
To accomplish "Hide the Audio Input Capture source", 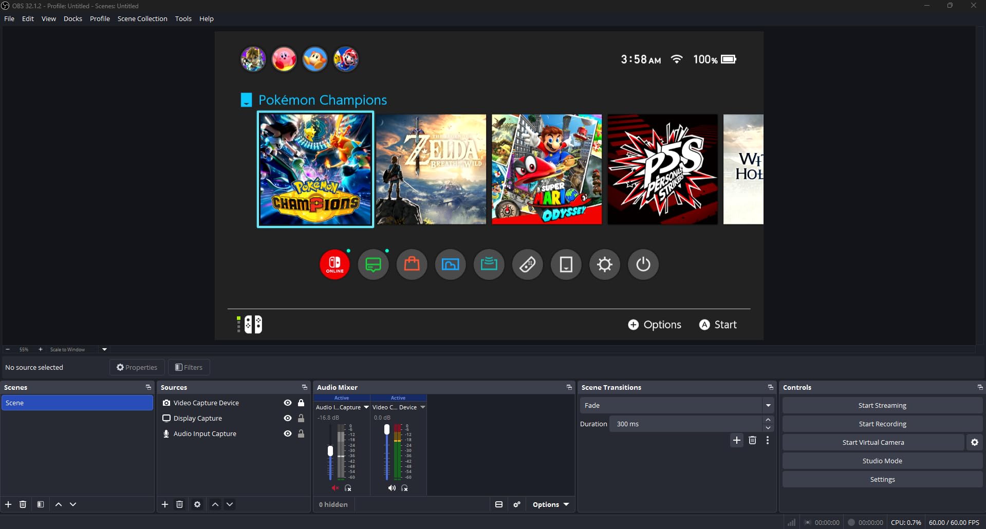I will click(x=288, y=433).
